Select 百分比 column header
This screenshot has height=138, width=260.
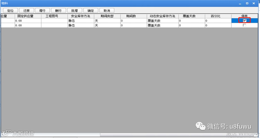click(218, 16)
